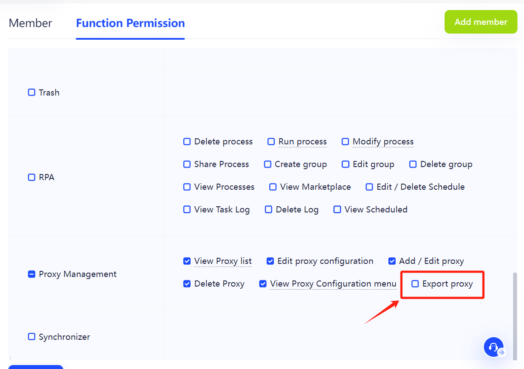Enable the Delete process checkbox
Screen dimensions: 524x369
click(187, 142)
